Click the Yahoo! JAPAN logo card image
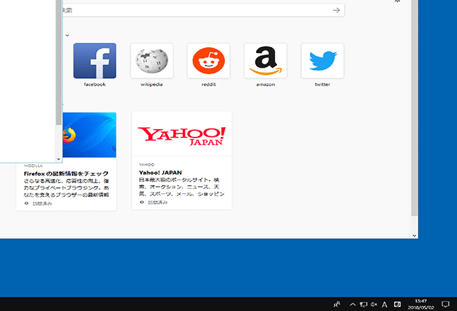The height and width of the screenshot is (311, 457). pos(182,134)
